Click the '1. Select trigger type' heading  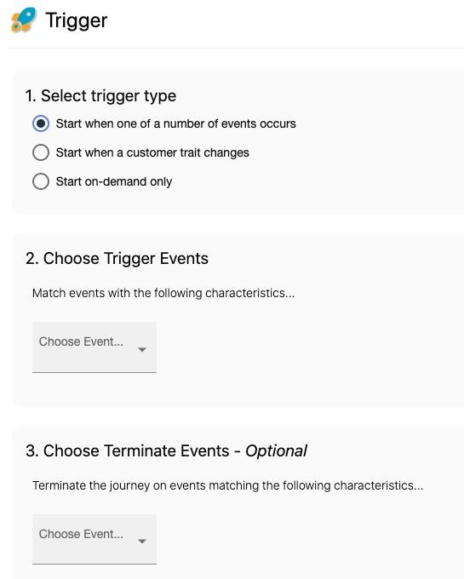(x=100, y=96)
